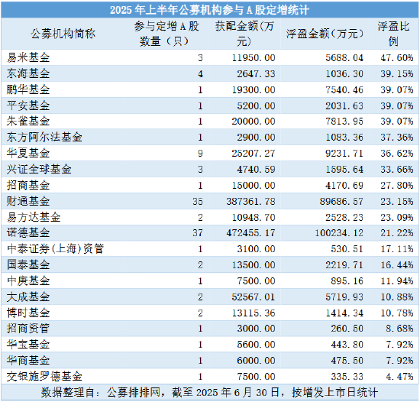Viewport: 420px width, 402px height.
Task: Click the '招商基金' row name
Action: [28, 186]
